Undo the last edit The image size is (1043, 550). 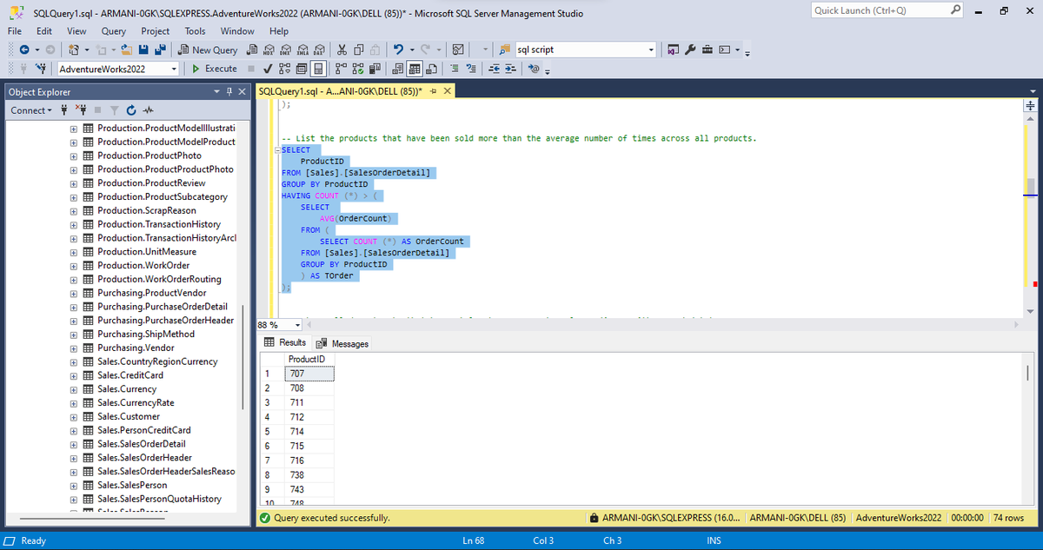pos(398,50)
